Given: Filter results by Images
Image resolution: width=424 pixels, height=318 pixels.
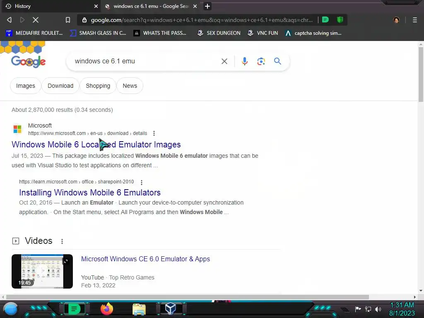Looking at the screenshot, I should pyautogui.click(x=25, y=86).
